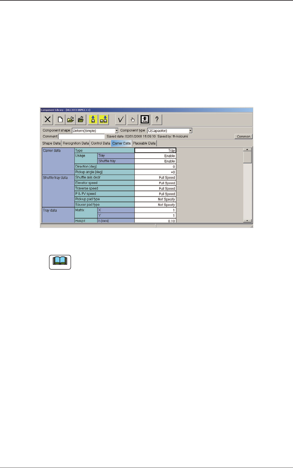Open the Component type dropdown
Screen dimensions: 293x468
click(x=191, y=131)
